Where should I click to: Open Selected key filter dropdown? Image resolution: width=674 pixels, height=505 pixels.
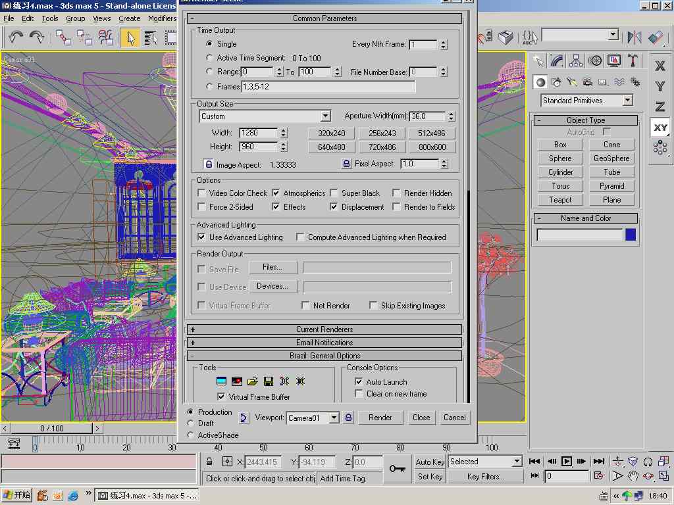(x=517, y=462)
